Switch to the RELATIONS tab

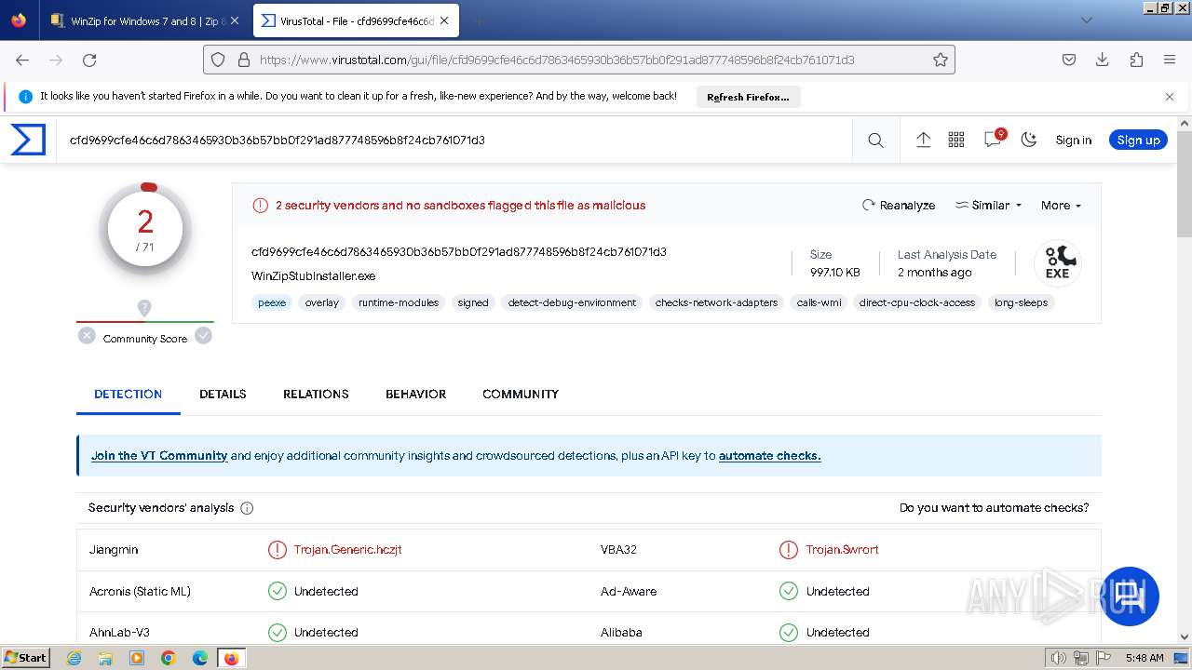coord(316,395)
